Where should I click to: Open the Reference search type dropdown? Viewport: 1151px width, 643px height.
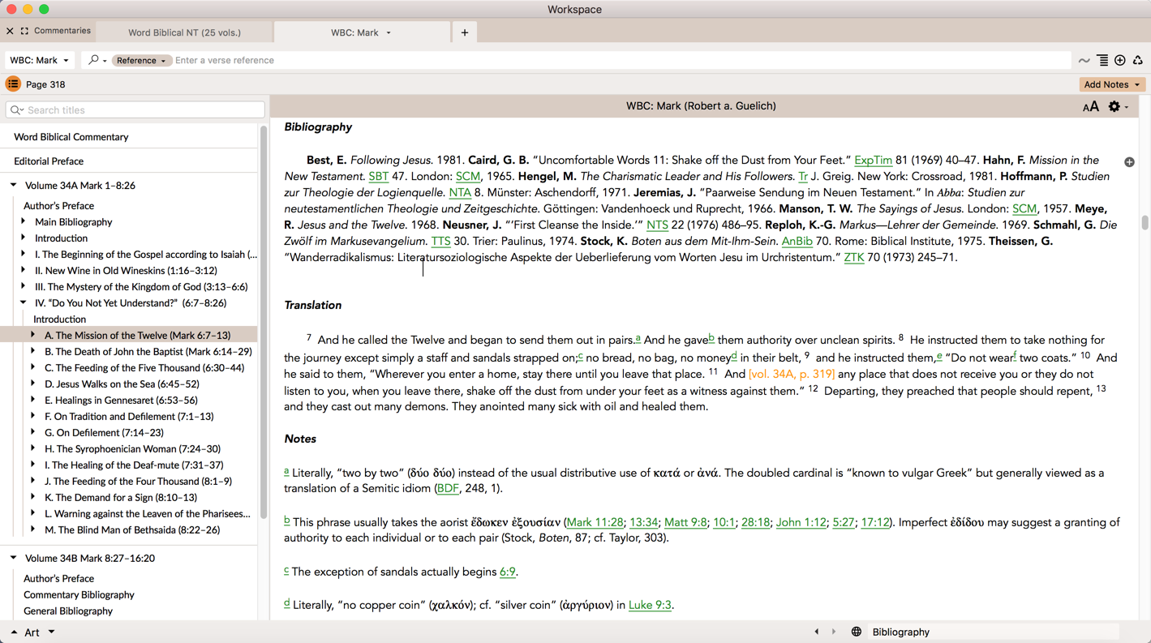click(x=140, y=60)
